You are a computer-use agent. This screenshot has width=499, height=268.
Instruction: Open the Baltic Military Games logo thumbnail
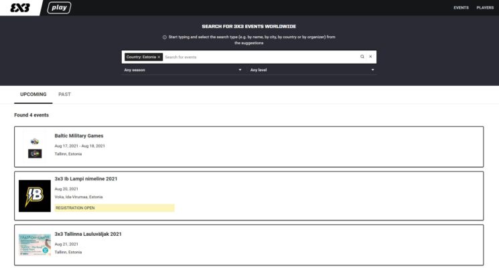35,147
